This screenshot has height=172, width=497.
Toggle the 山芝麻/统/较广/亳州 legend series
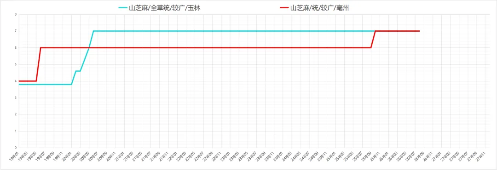click(315, 8)
